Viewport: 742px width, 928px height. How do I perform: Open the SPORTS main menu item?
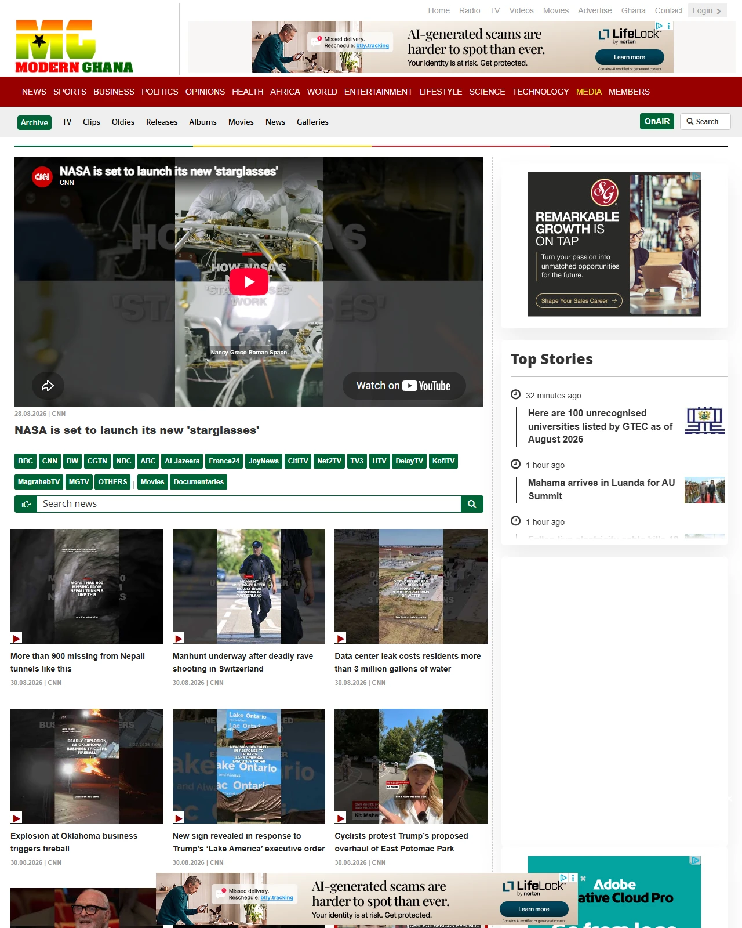click(x=70, y=92)
